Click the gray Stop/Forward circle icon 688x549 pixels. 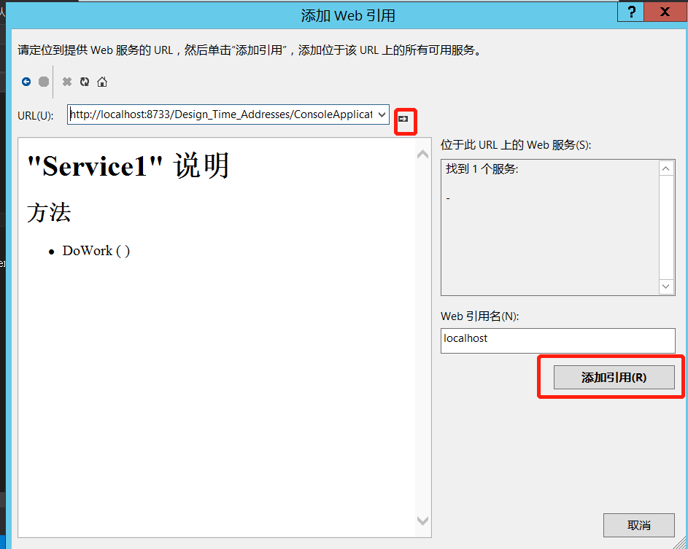pos(44,82)
